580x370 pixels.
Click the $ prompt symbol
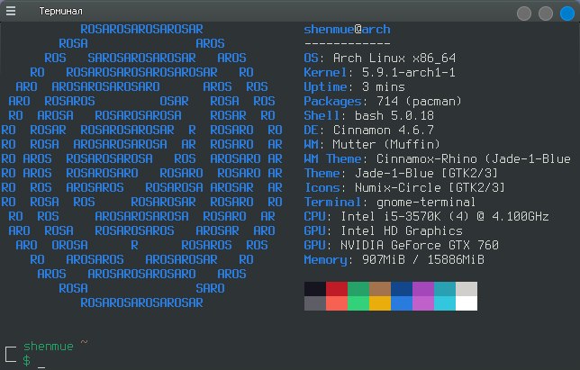pos(26,360)
